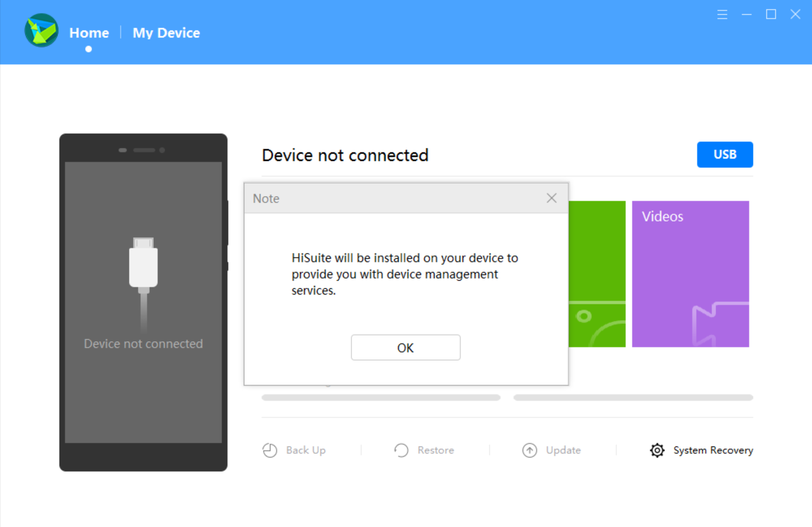Open the hamburger menu in the title bar
Screen dimensions: 812x527
click(722, 15)
